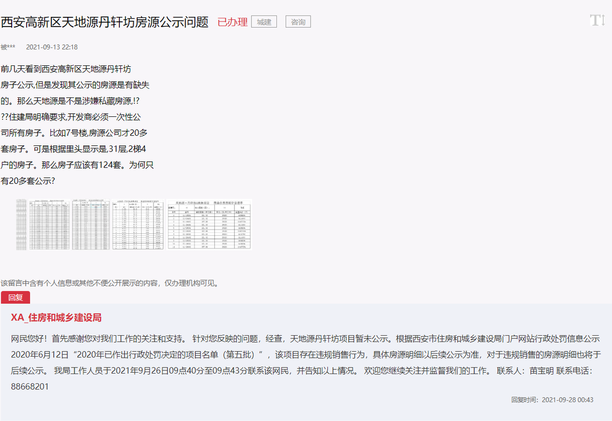
Task: Click the 已办理 status label
Action: point(233,22)
